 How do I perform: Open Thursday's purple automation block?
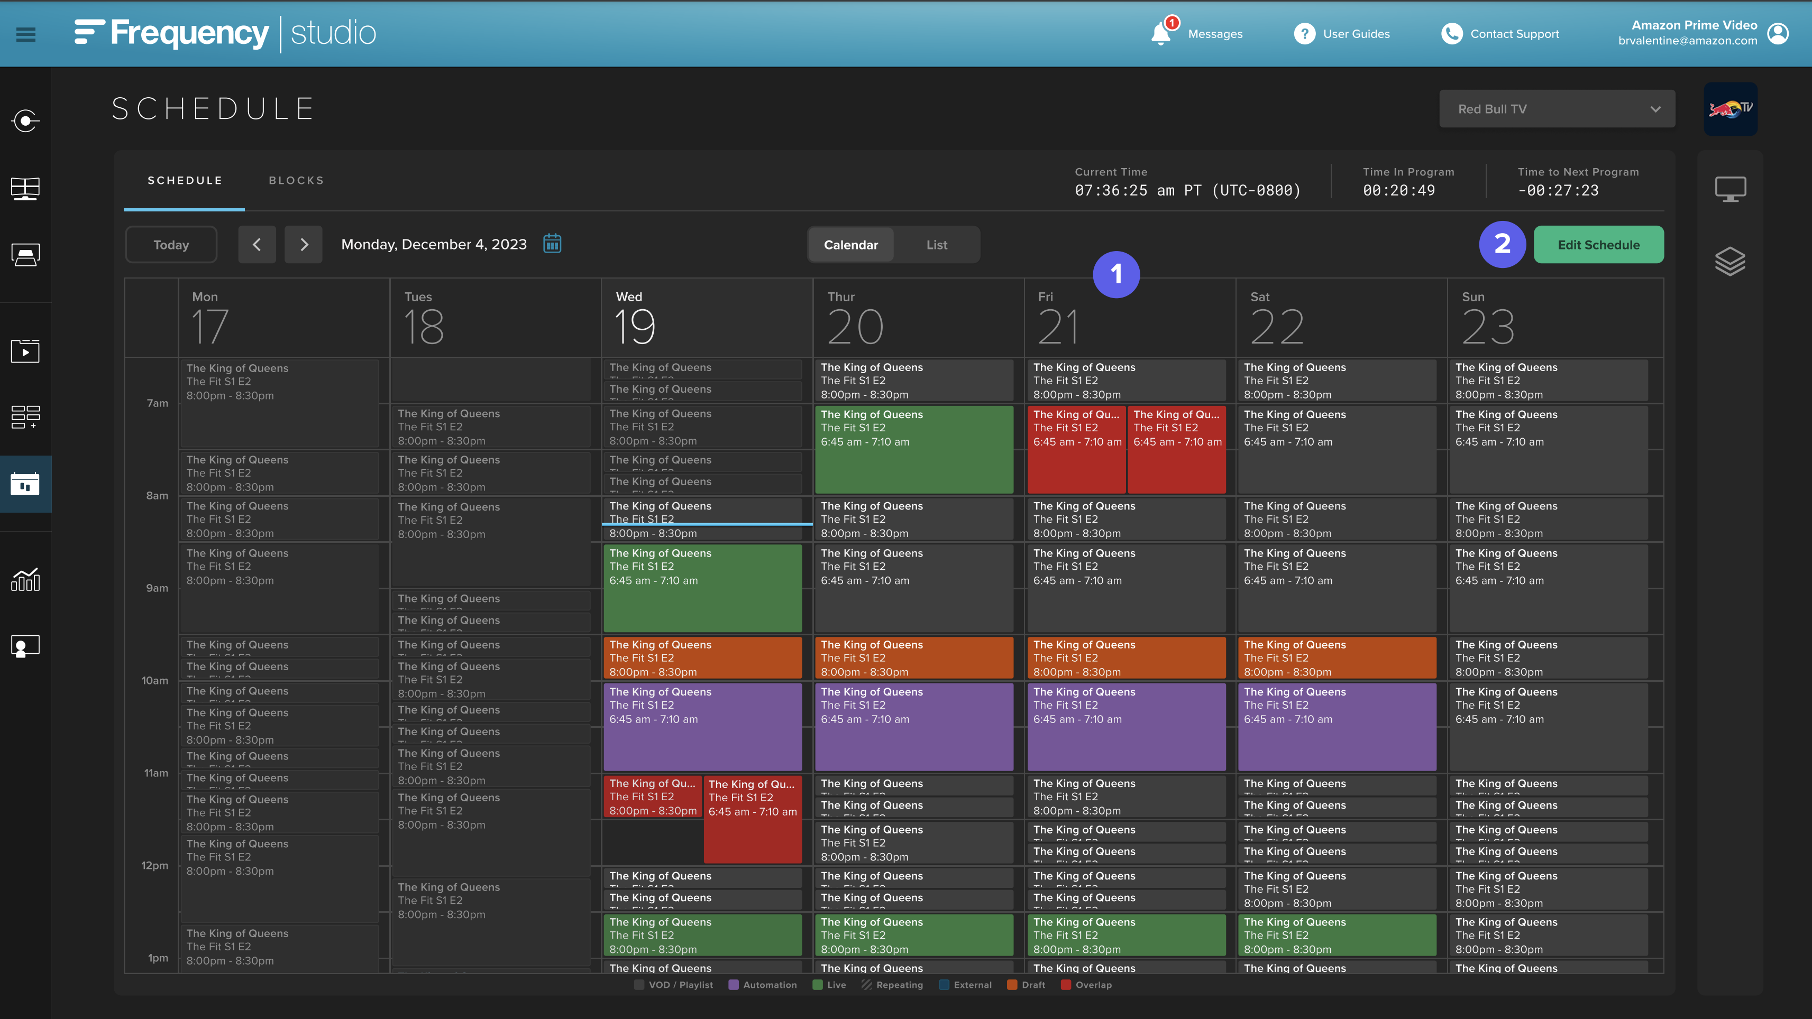(x=914, y=727)
